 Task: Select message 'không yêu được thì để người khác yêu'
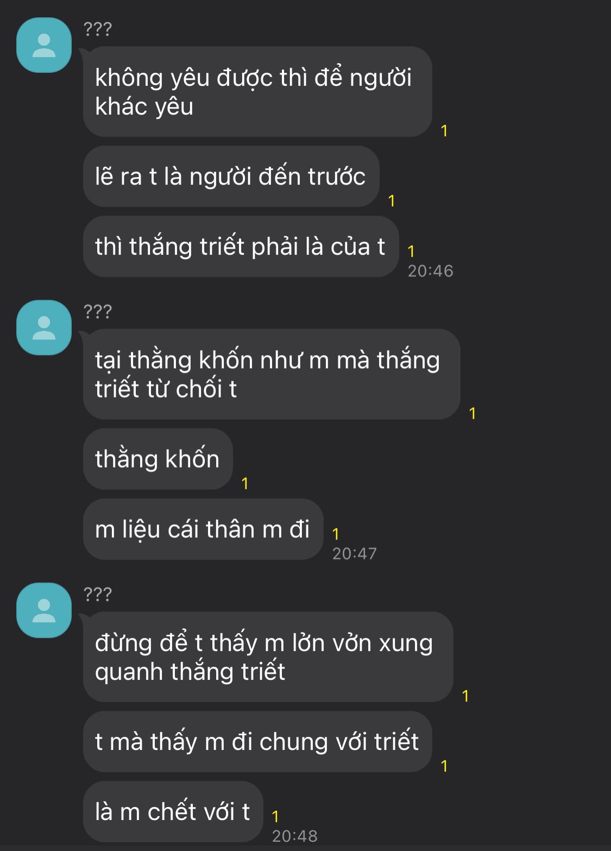pyautogui.click(x=257, y=91)
